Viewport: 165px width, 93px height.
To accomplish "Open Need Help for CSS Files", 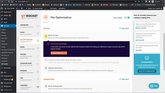I will [124, 28].
